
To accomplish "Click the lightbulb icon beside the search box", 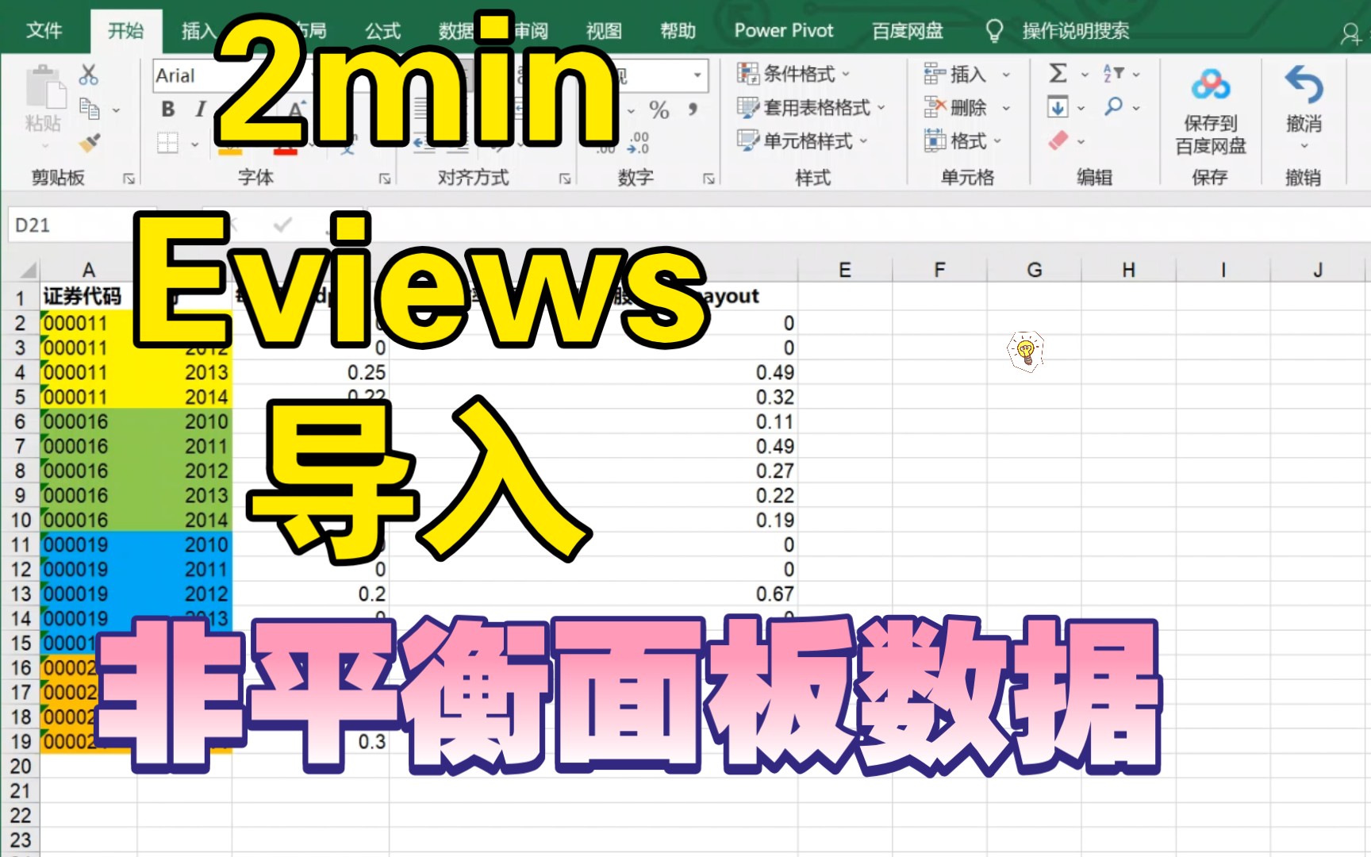I will click(x=993, y=31).
